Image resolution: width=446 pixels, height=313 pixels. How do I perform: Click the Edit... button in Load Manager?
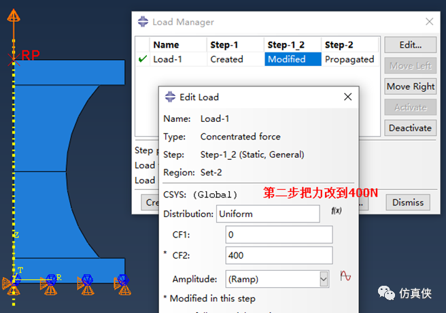click(410, 45)
